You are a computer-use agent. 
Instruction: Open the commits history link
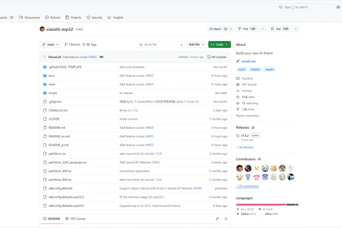(x=217, y=57)
